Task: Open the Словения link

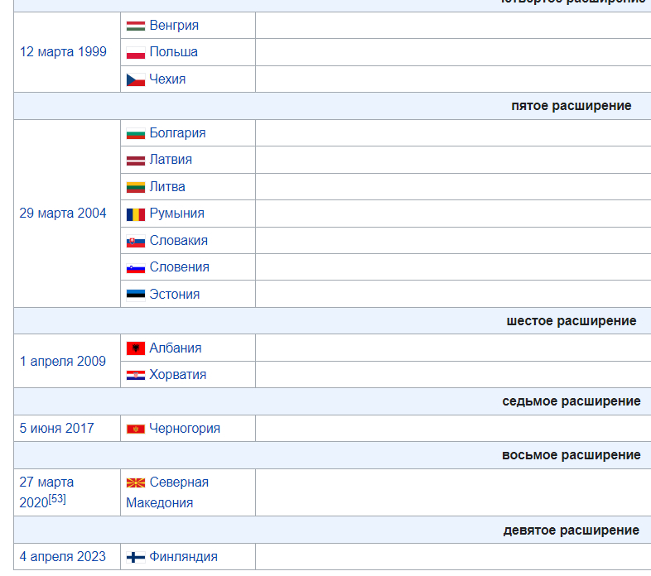Action: (x=180, y=267)
